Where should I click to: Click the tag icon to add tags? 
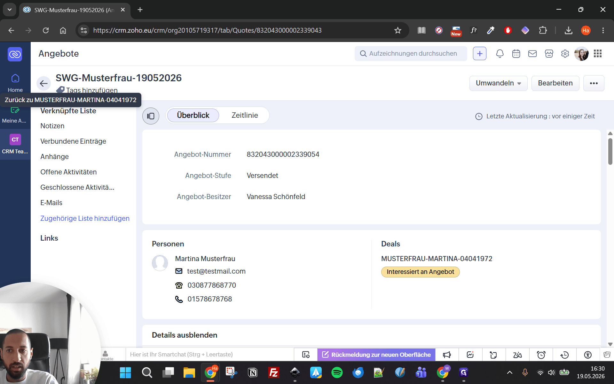(60, 90)
